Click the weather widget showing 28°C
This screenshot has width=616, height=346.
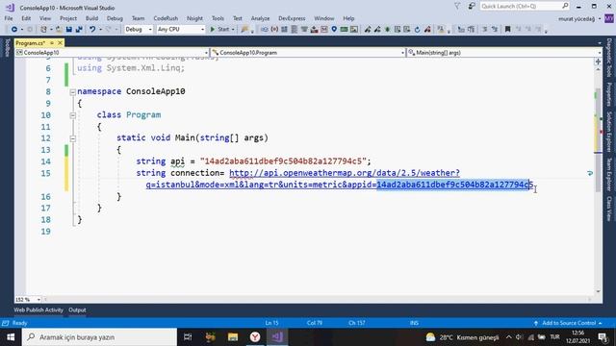click(x=462, y=337)
